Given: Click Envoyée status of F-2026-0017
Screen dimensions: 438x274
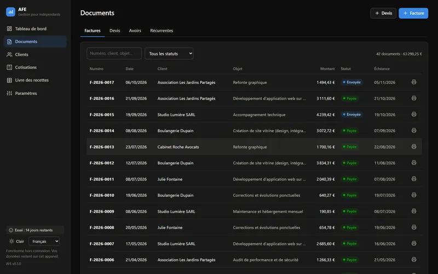Looking at the screenshot, I should point(351,82).
